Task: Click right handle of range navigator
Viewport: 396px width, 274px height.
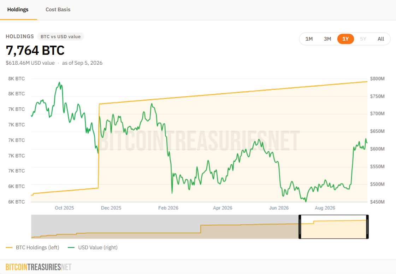Action: point(367,227)
